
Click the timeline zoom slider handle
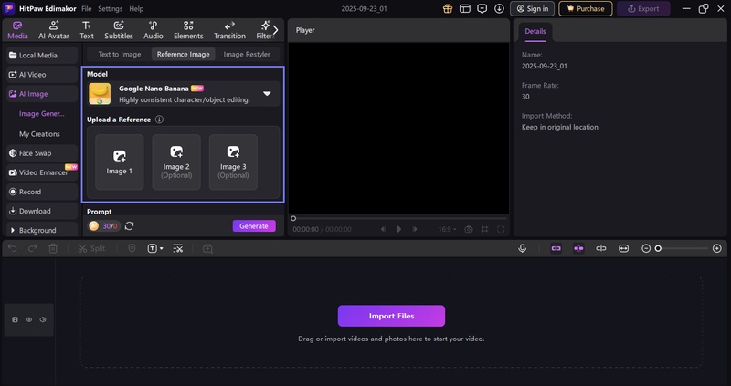(x=658, y=248)
